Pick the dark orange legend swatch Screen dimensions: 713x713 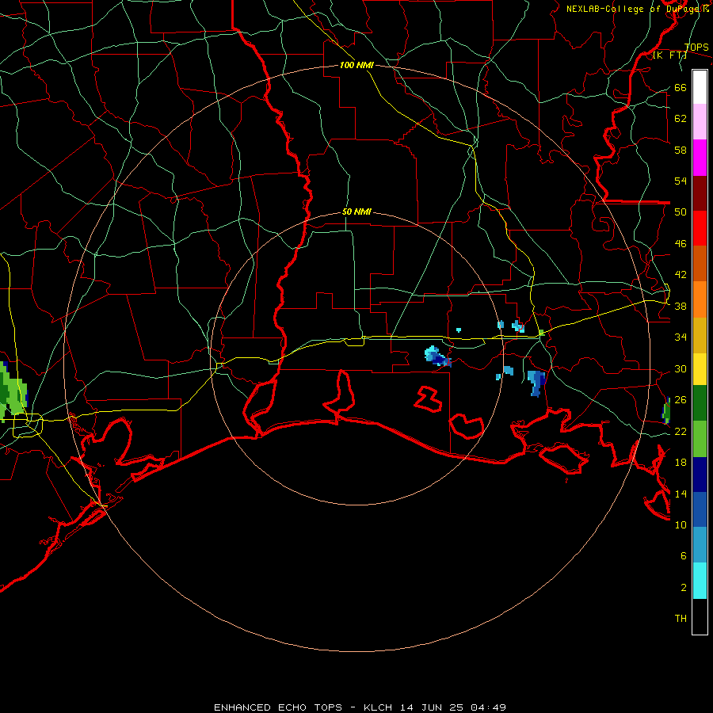tap(700, 264)
